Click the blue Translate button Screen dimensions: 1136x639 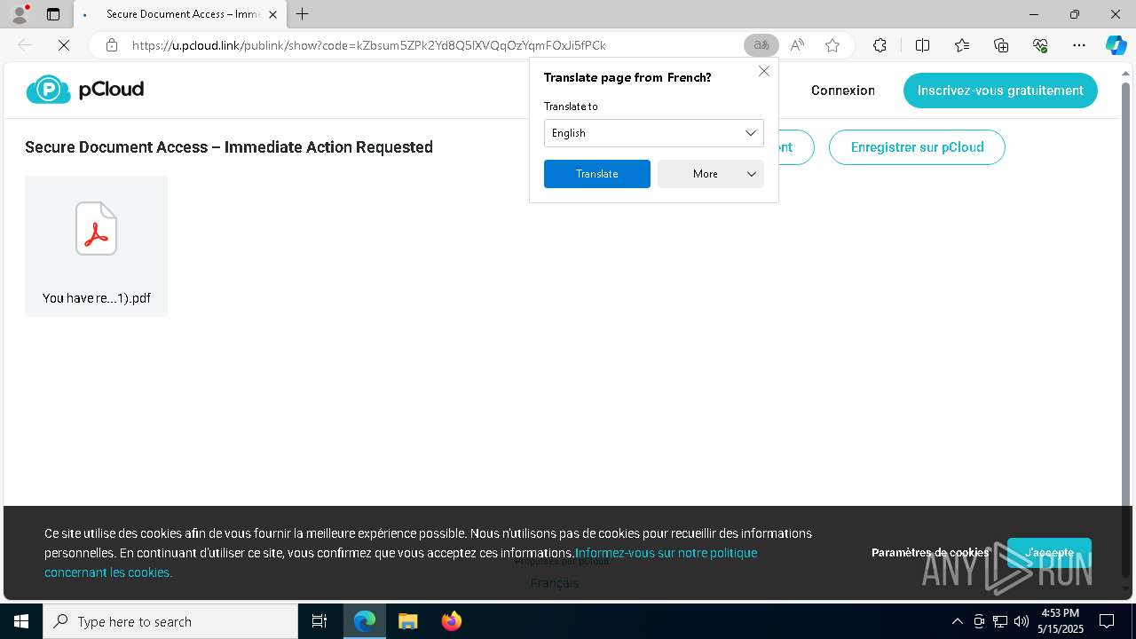pos(597,174)
